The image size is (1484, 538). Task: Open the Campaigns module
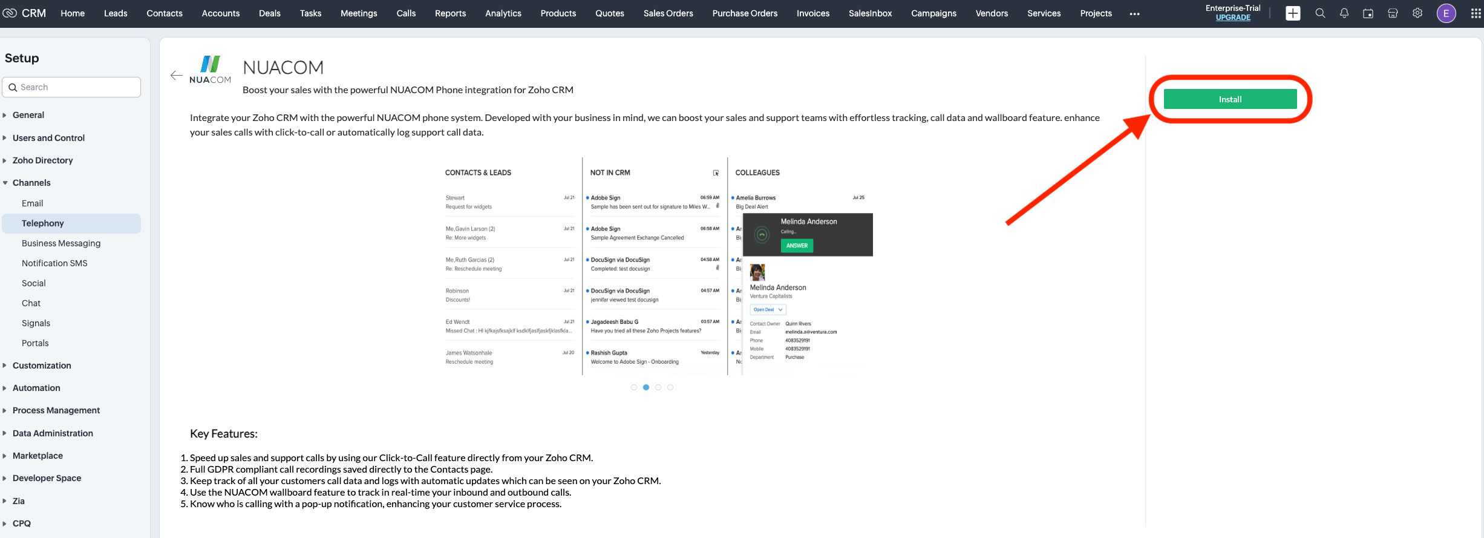point(934,13)
